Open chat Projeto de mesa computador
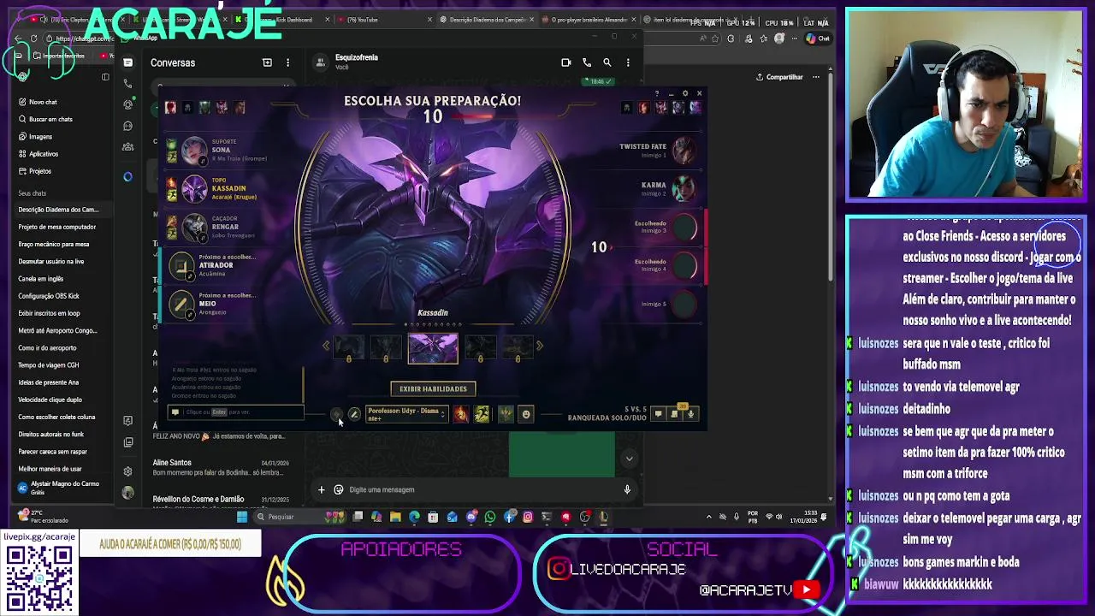 point(57,227)
